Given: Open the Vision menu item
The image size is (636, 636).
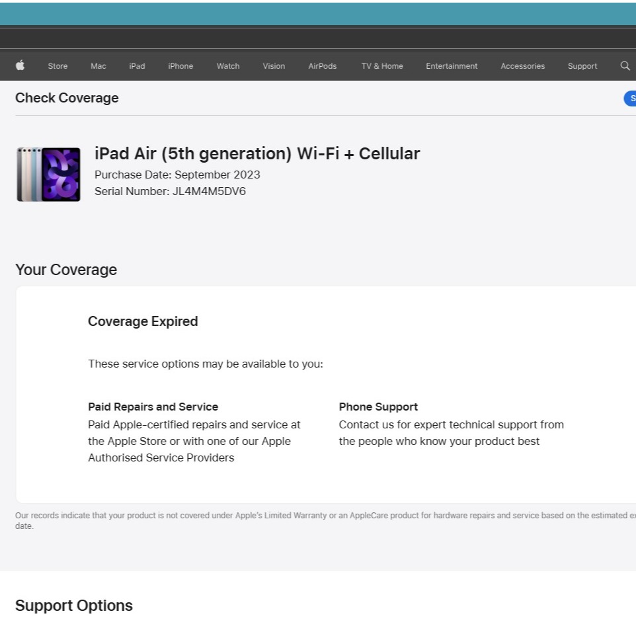Looking at the screenshot, I should [274, 66].
